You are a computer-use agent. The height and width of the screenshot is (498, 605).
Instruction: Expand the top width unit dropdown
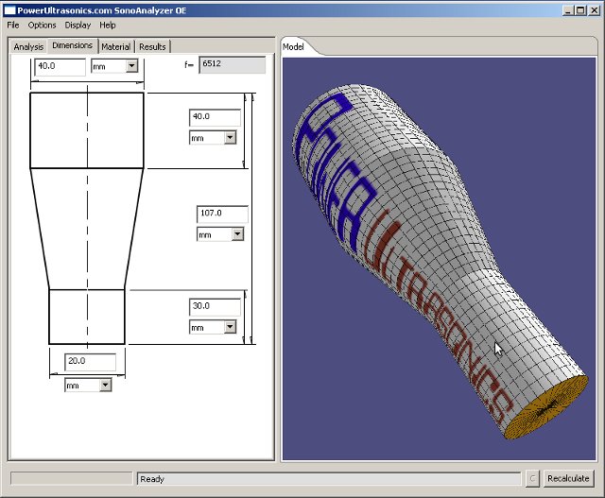click(x=131, y=66)
